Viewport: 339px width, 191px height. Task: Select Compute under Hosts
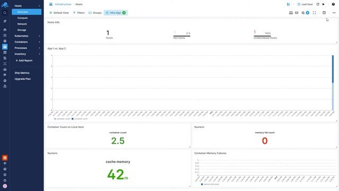pos(22,18)
